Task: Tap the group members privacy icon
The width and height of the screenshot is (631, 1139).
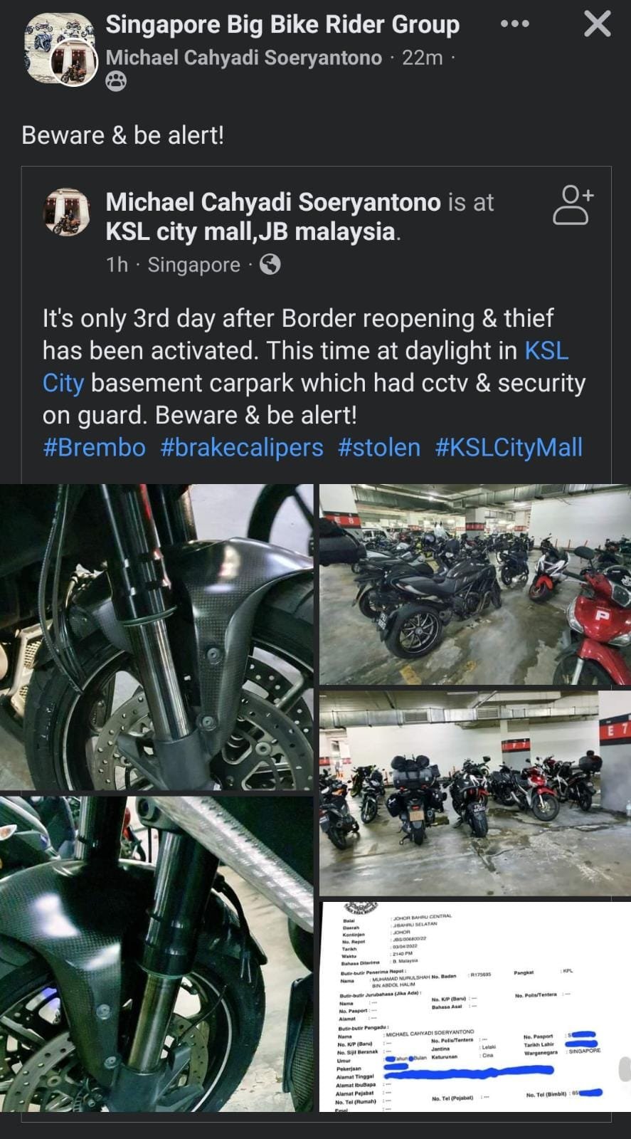Action: coord(116,83)
